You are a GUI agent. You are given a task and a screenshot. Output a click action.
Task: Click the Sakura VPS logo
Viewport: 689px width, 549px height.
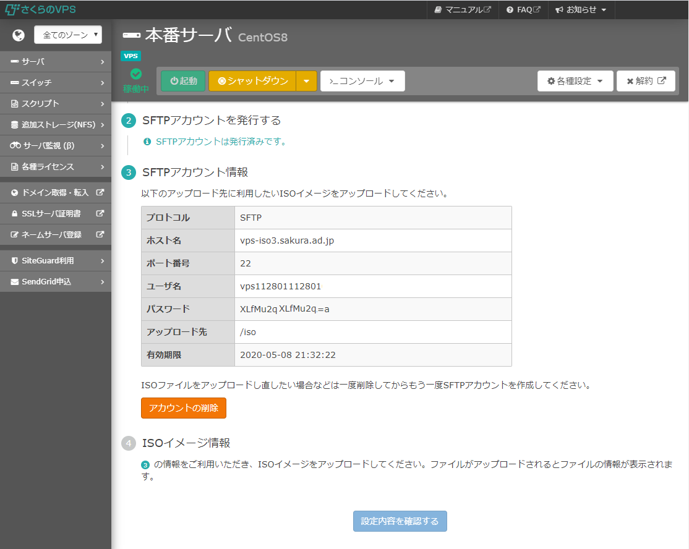coord(41,9)
